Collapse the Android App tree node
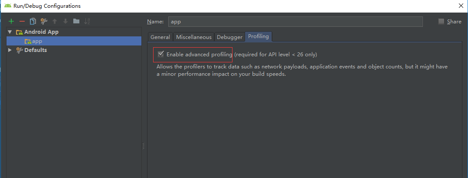This screenshot has height=178, width=468. [10, 32]
